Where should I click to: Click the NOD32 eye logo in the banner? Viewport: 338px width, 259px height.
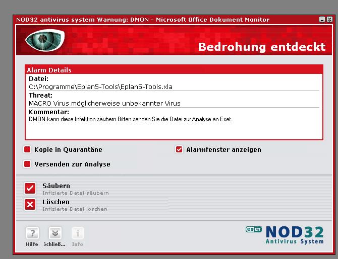tap(45, 40)
